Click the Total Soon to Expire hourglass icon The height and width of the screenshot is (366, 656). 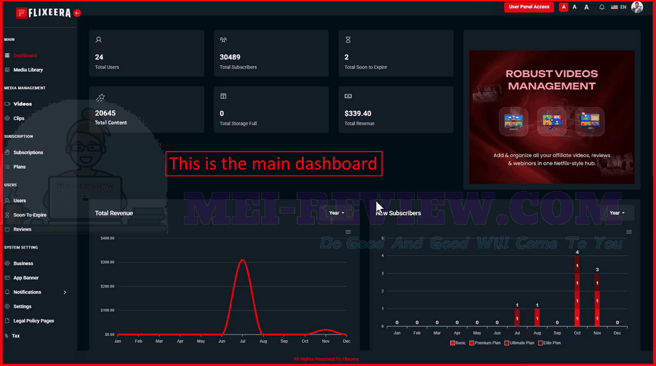(x=348, y=40)
